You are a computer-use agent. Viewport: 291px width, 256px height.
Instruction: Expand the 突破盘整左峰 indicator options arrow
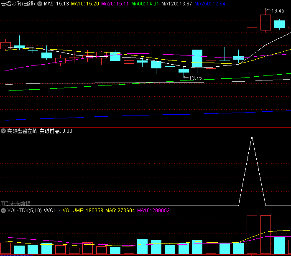(3, 131)
